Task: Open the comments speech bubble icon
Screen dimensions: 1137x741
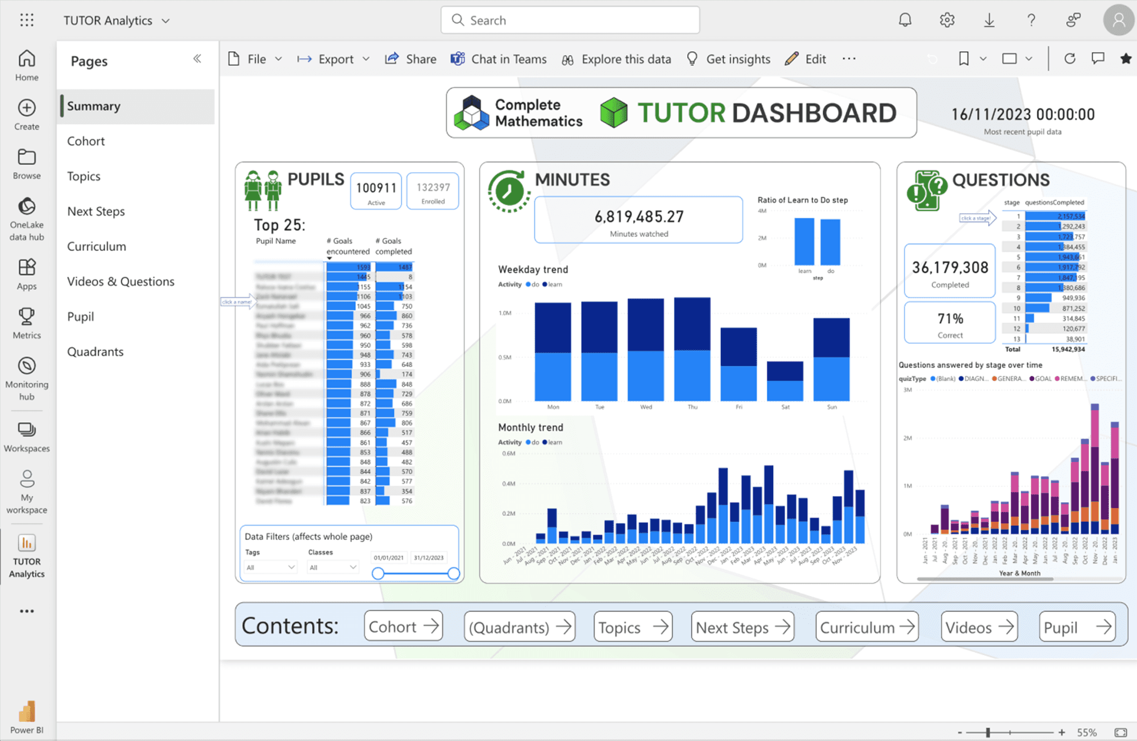Action: (1098, 59)
